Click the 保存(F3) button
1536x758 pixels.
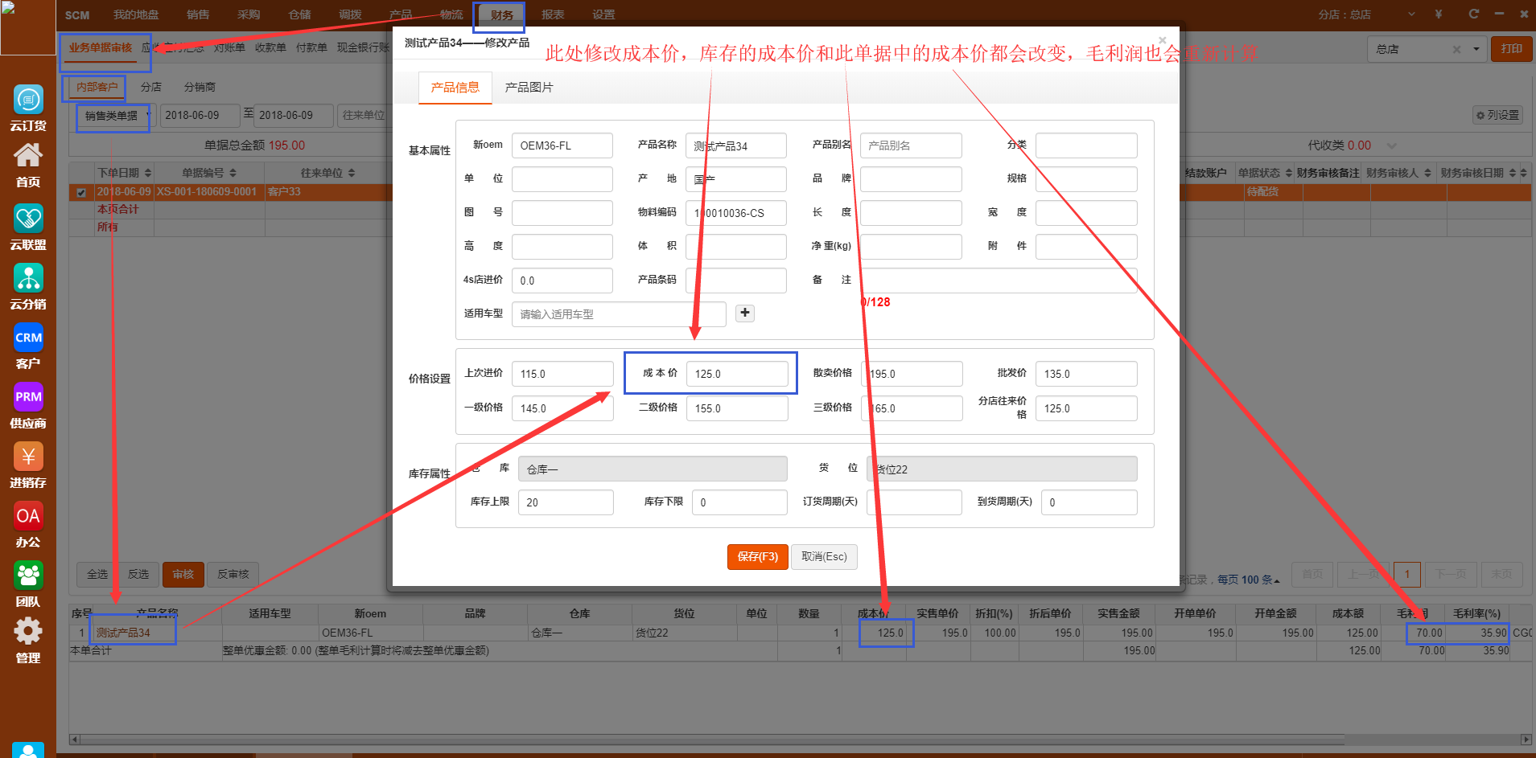point(757,556)
